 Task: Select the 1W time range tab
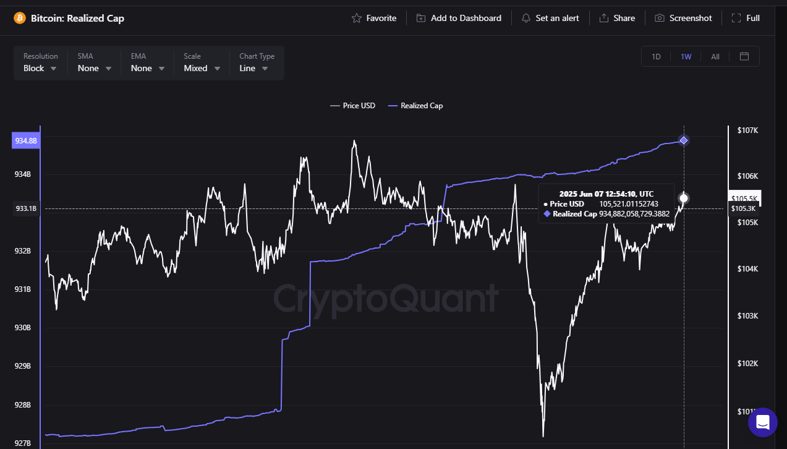pos(686,56)
